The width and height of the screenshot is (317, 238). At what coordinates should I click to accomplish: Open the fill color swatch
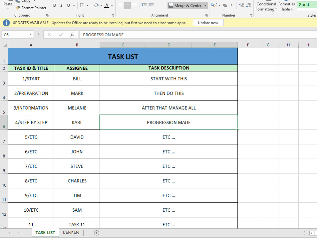tap(95, 5)
